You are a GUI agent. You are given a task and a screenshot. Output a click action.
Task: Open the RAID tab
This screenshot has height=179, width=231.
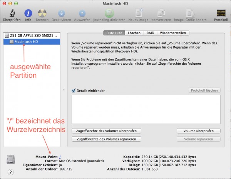pos(151,33)
